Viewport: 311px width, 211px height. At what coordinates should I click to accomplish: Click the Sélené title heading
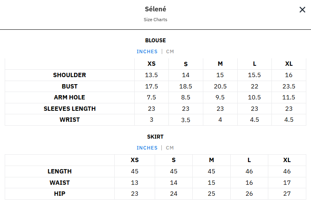point(155,9)
